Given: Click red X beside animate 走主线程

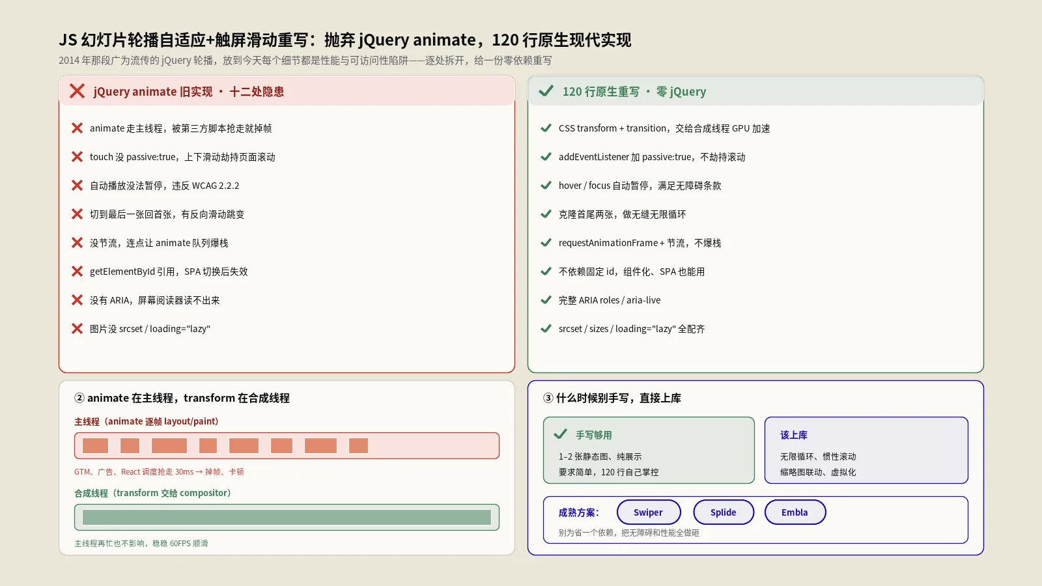Looking at the screenshot, I should [77, 128].
